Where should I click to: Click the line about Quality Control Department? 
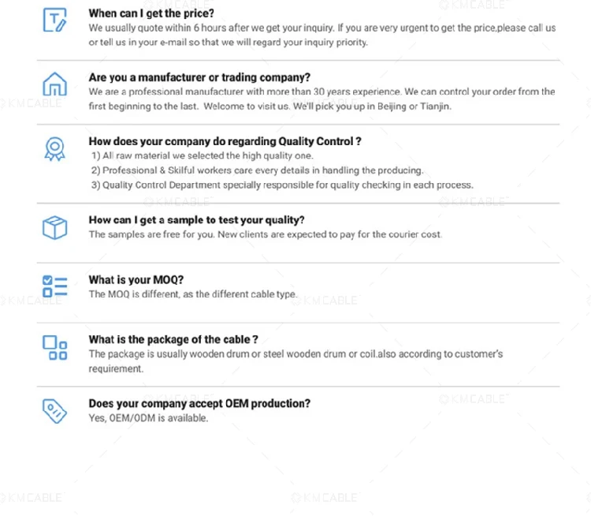281,185
